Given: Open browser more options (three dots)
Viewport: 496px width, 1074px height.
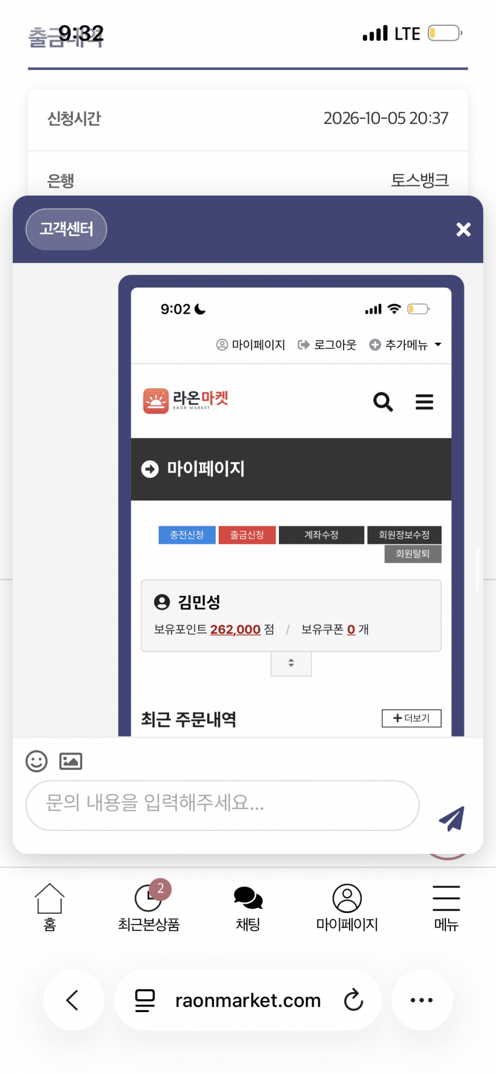Looking at the screenshot, I should pos(422,1000).
